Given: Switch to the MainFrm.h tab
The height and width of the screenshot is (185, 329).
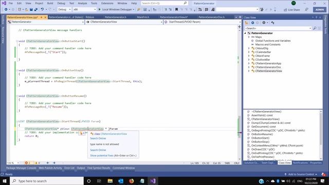Looking at the screenshot, I should pos(143,17).
